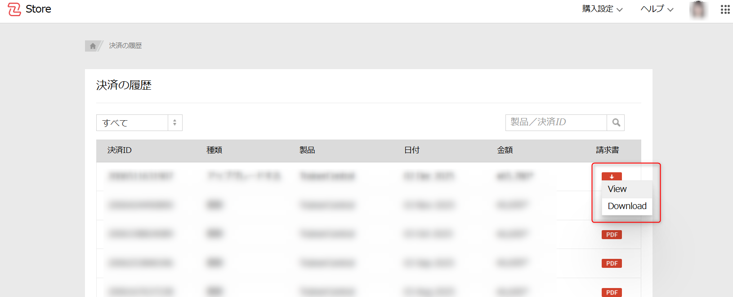Open the user profile avatar
733x297 pixels.
click(x=698, y=9)
